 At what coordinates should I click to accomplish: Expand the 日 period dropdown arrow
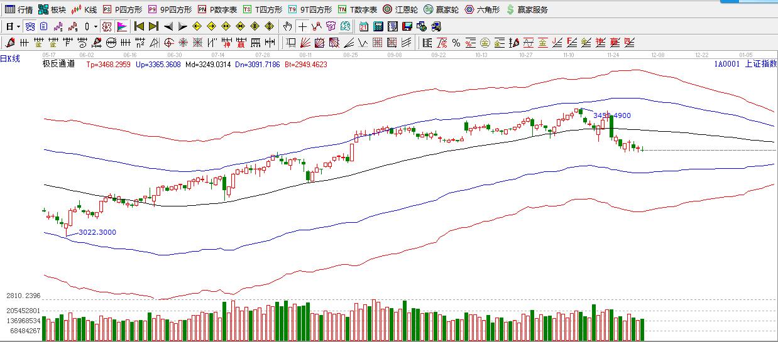coord(18,26)
